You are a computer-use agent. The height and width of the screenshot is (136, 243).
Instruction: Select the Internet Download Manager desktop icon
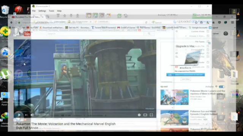click(x=5, y=119)
